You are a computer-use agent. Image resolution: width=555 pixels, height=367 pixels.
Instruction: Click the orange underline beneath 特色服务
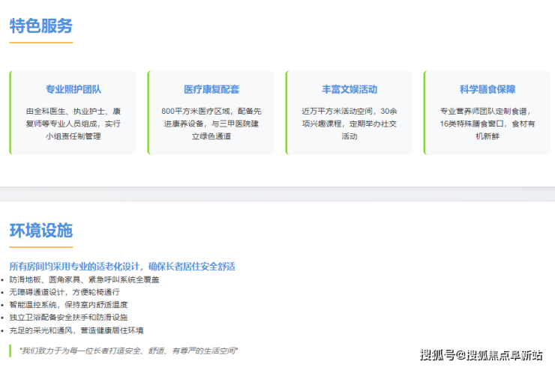tap(41, 43)
